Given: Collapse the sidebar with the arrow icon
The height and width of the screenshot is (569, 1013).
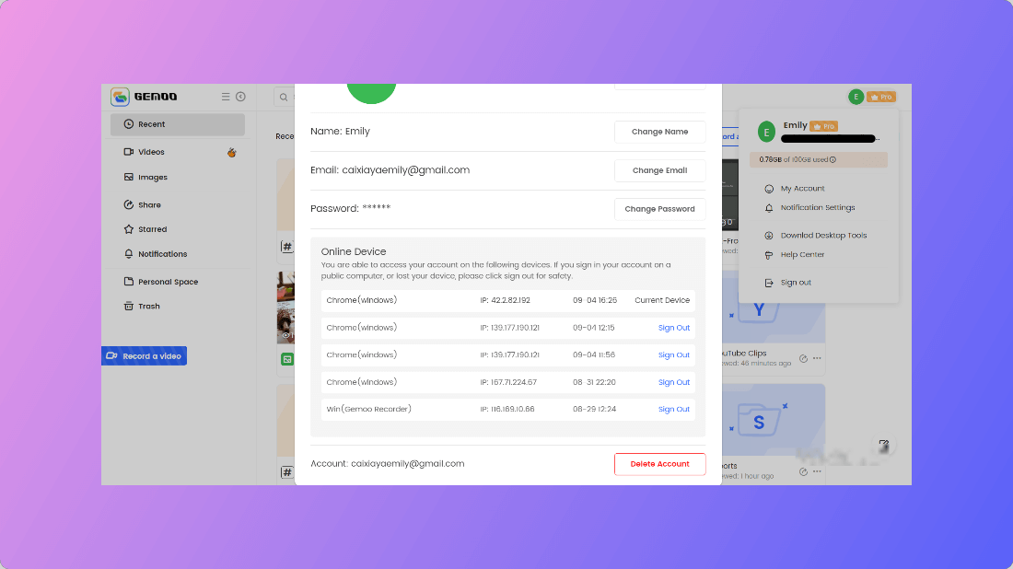Looking at the screenshot, I should tap(240, 97).
